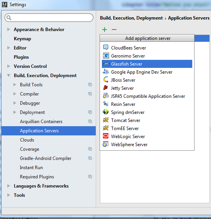Viewport: 211px width, 219px height.
Task: Click the Debugger tree label
Action: pyautogui.click(x=30, y=103)
